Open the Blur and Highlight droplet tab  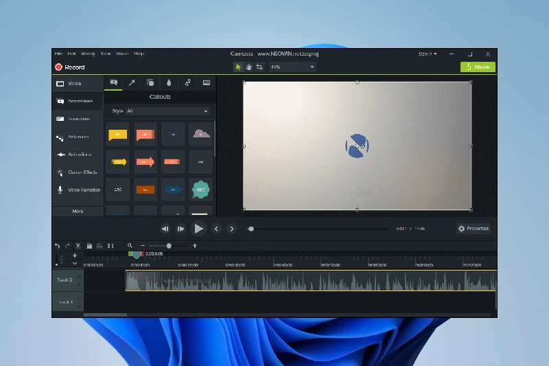(x=169, y=82)
